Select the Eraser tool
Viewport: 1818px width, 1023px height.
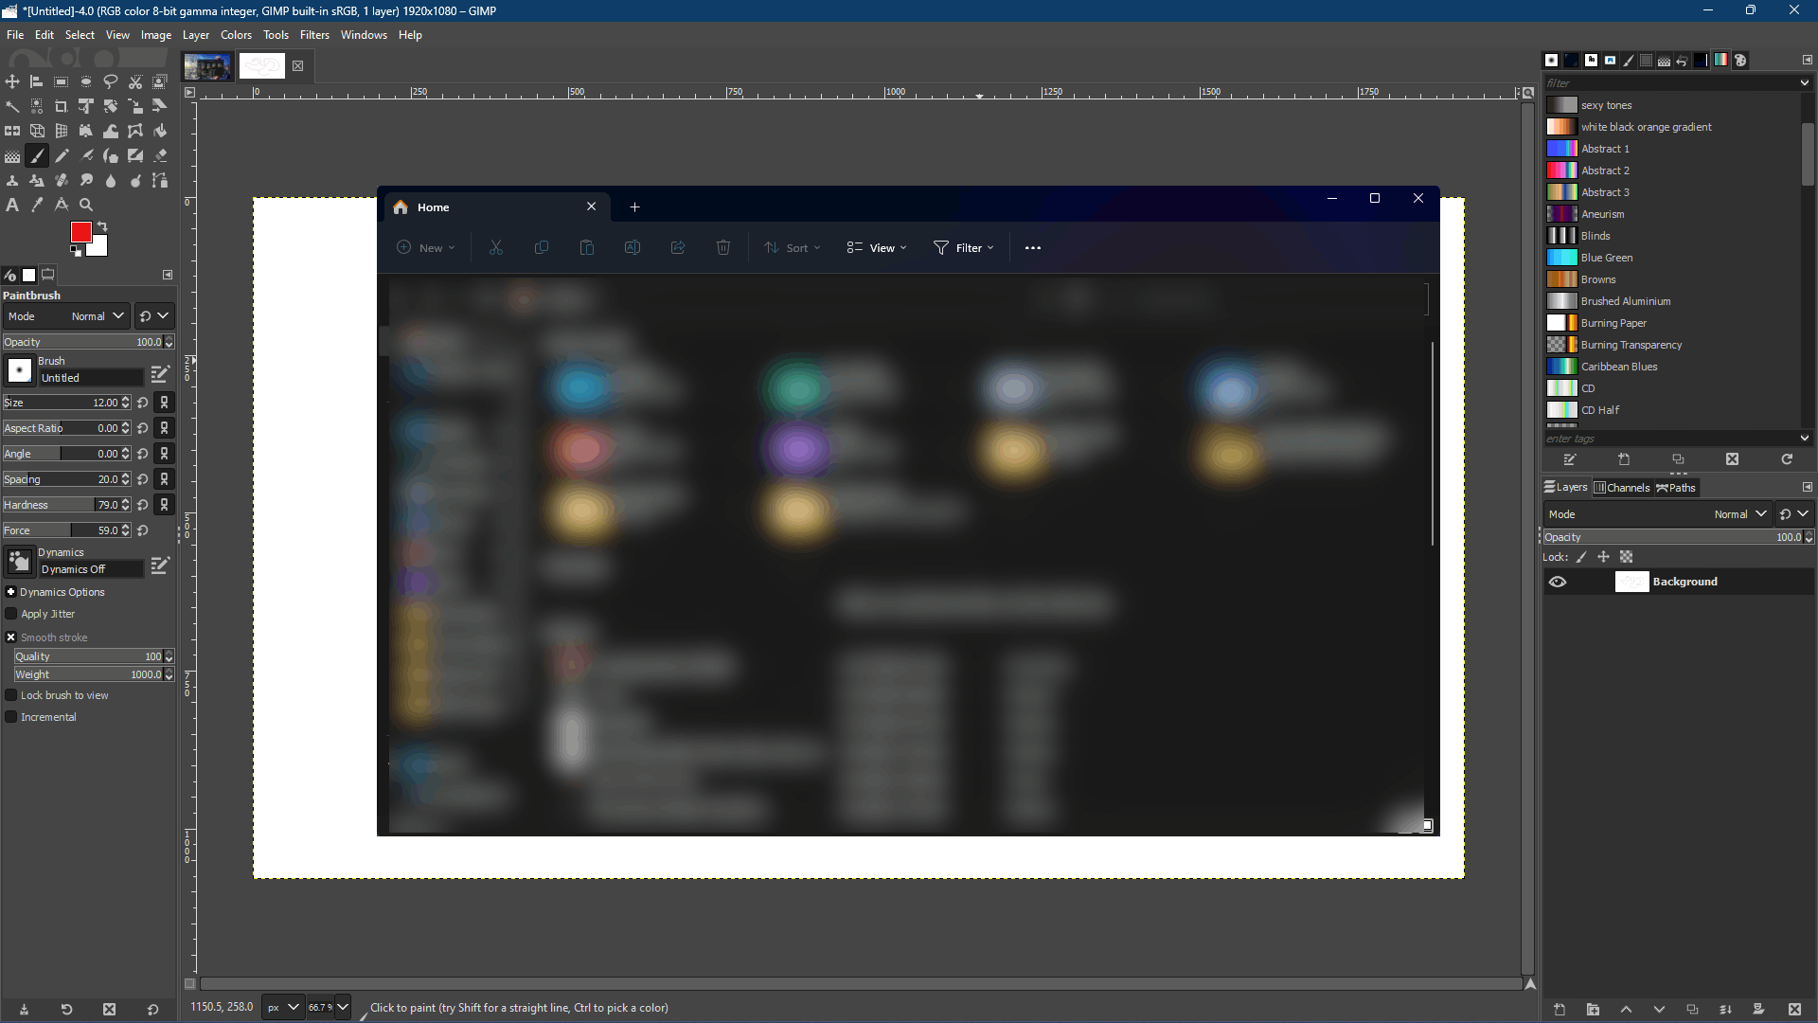pos(160,155)
